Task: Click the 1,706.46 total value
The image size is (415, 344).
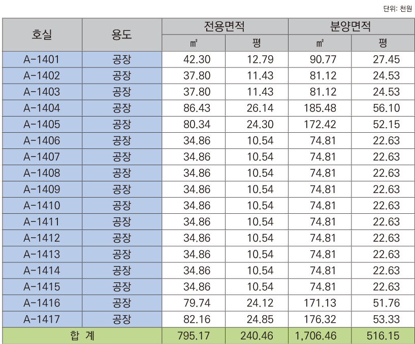Action: 315,336
